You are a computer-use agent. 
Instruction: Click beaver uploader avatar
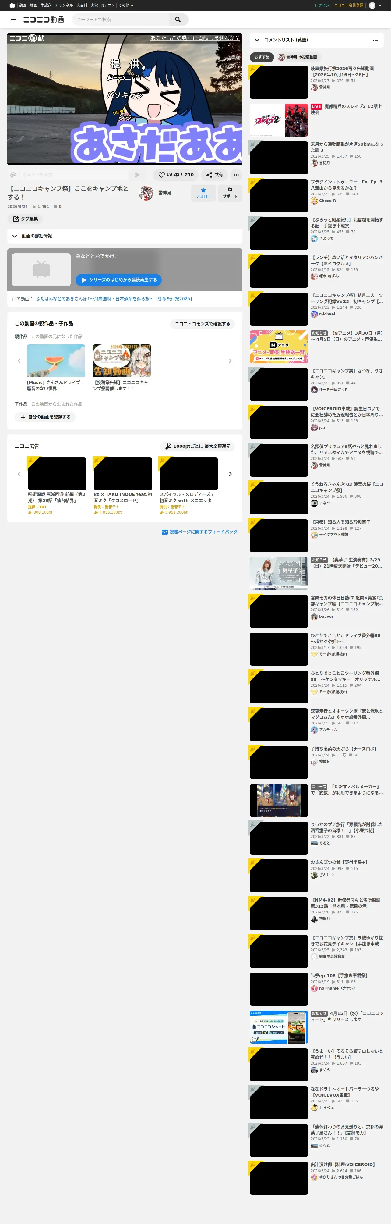314,617
